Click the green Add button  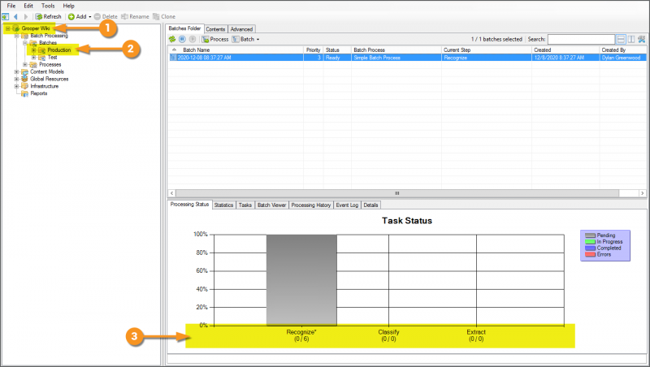coord(77,16)
